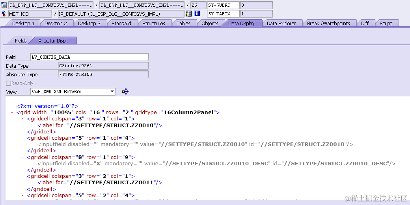Collapse gridcell colspan 5 row 2 col 4
The image size is (410, 205).
point(22,195)
